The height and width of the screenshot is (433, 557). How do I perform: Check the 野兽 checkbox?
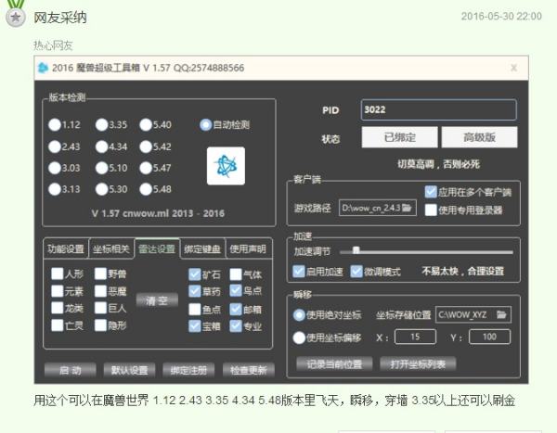pyautogui.click(x=100, y=274)
